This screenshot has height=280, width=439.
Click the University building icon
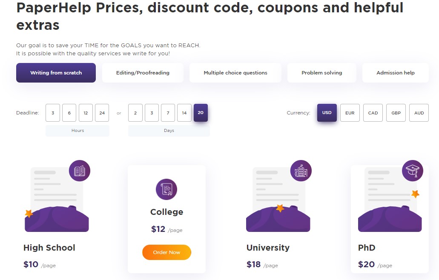click(x=301, y=171)
